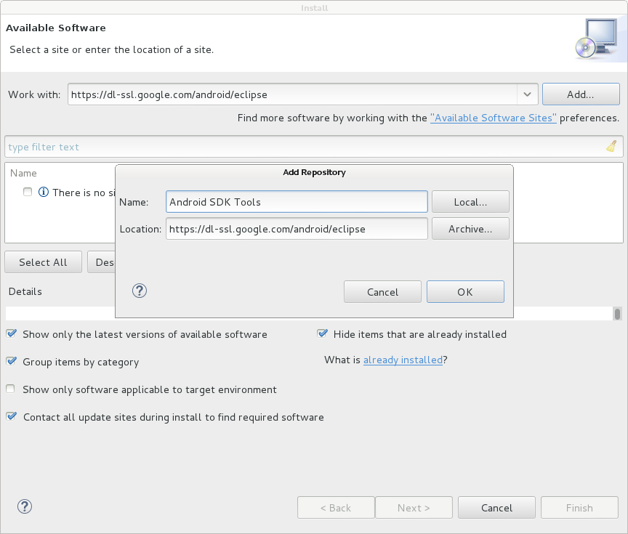Viewport: 628px width, 534px height.
Task: Click the help icon in Add Repository dialog
Action: pyautogui.click(x=140, y=291)
